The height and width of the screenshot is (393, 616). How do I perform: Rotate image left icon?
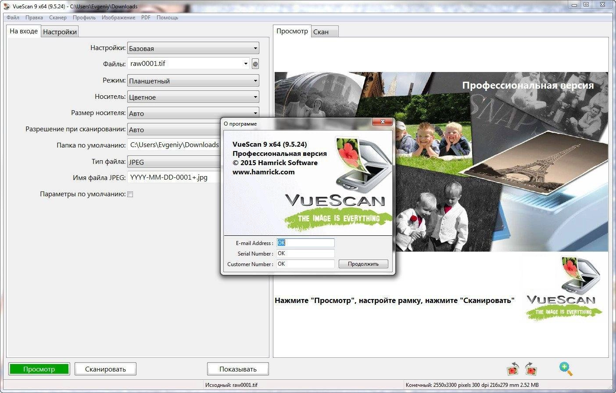click(512, 369)
